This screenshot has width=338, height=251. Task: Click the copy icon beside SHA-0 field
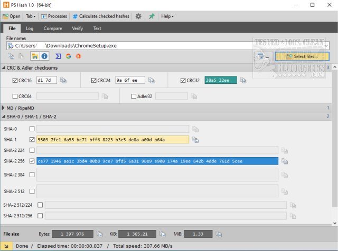195,129
